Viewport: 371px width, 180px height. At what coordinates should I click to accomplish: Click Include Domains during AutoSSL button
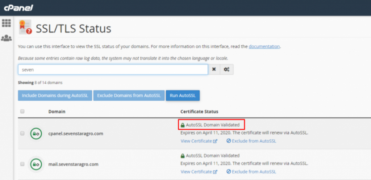[x=55, y=96]
